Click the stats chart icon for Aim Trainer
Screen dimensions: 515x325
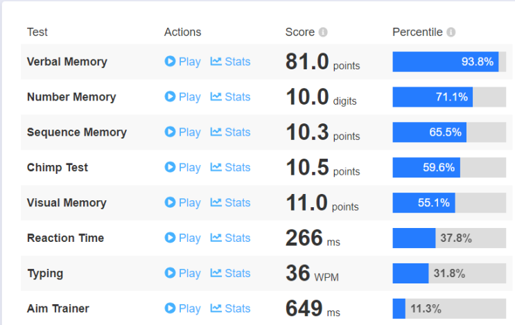click(216, 309)
